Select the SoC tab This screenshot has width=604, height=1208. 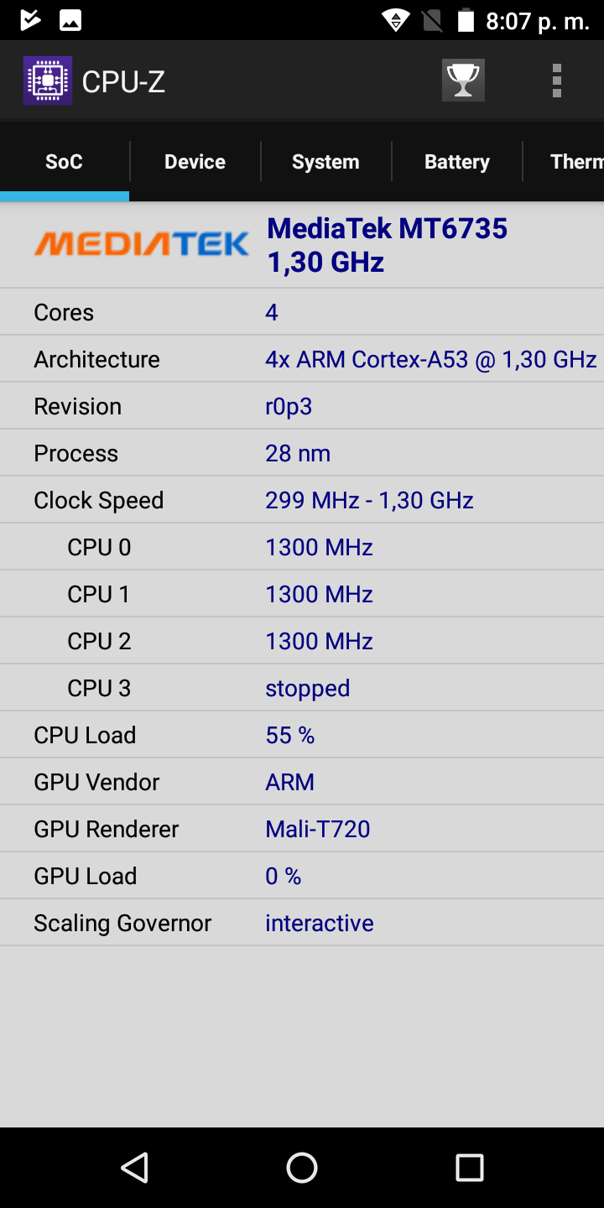[x=65, y=162]
